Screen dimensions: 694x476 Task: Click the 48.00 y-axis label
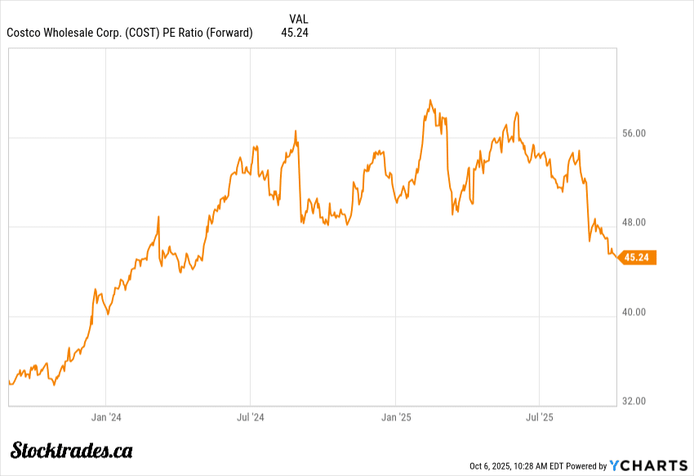point(634,222)
